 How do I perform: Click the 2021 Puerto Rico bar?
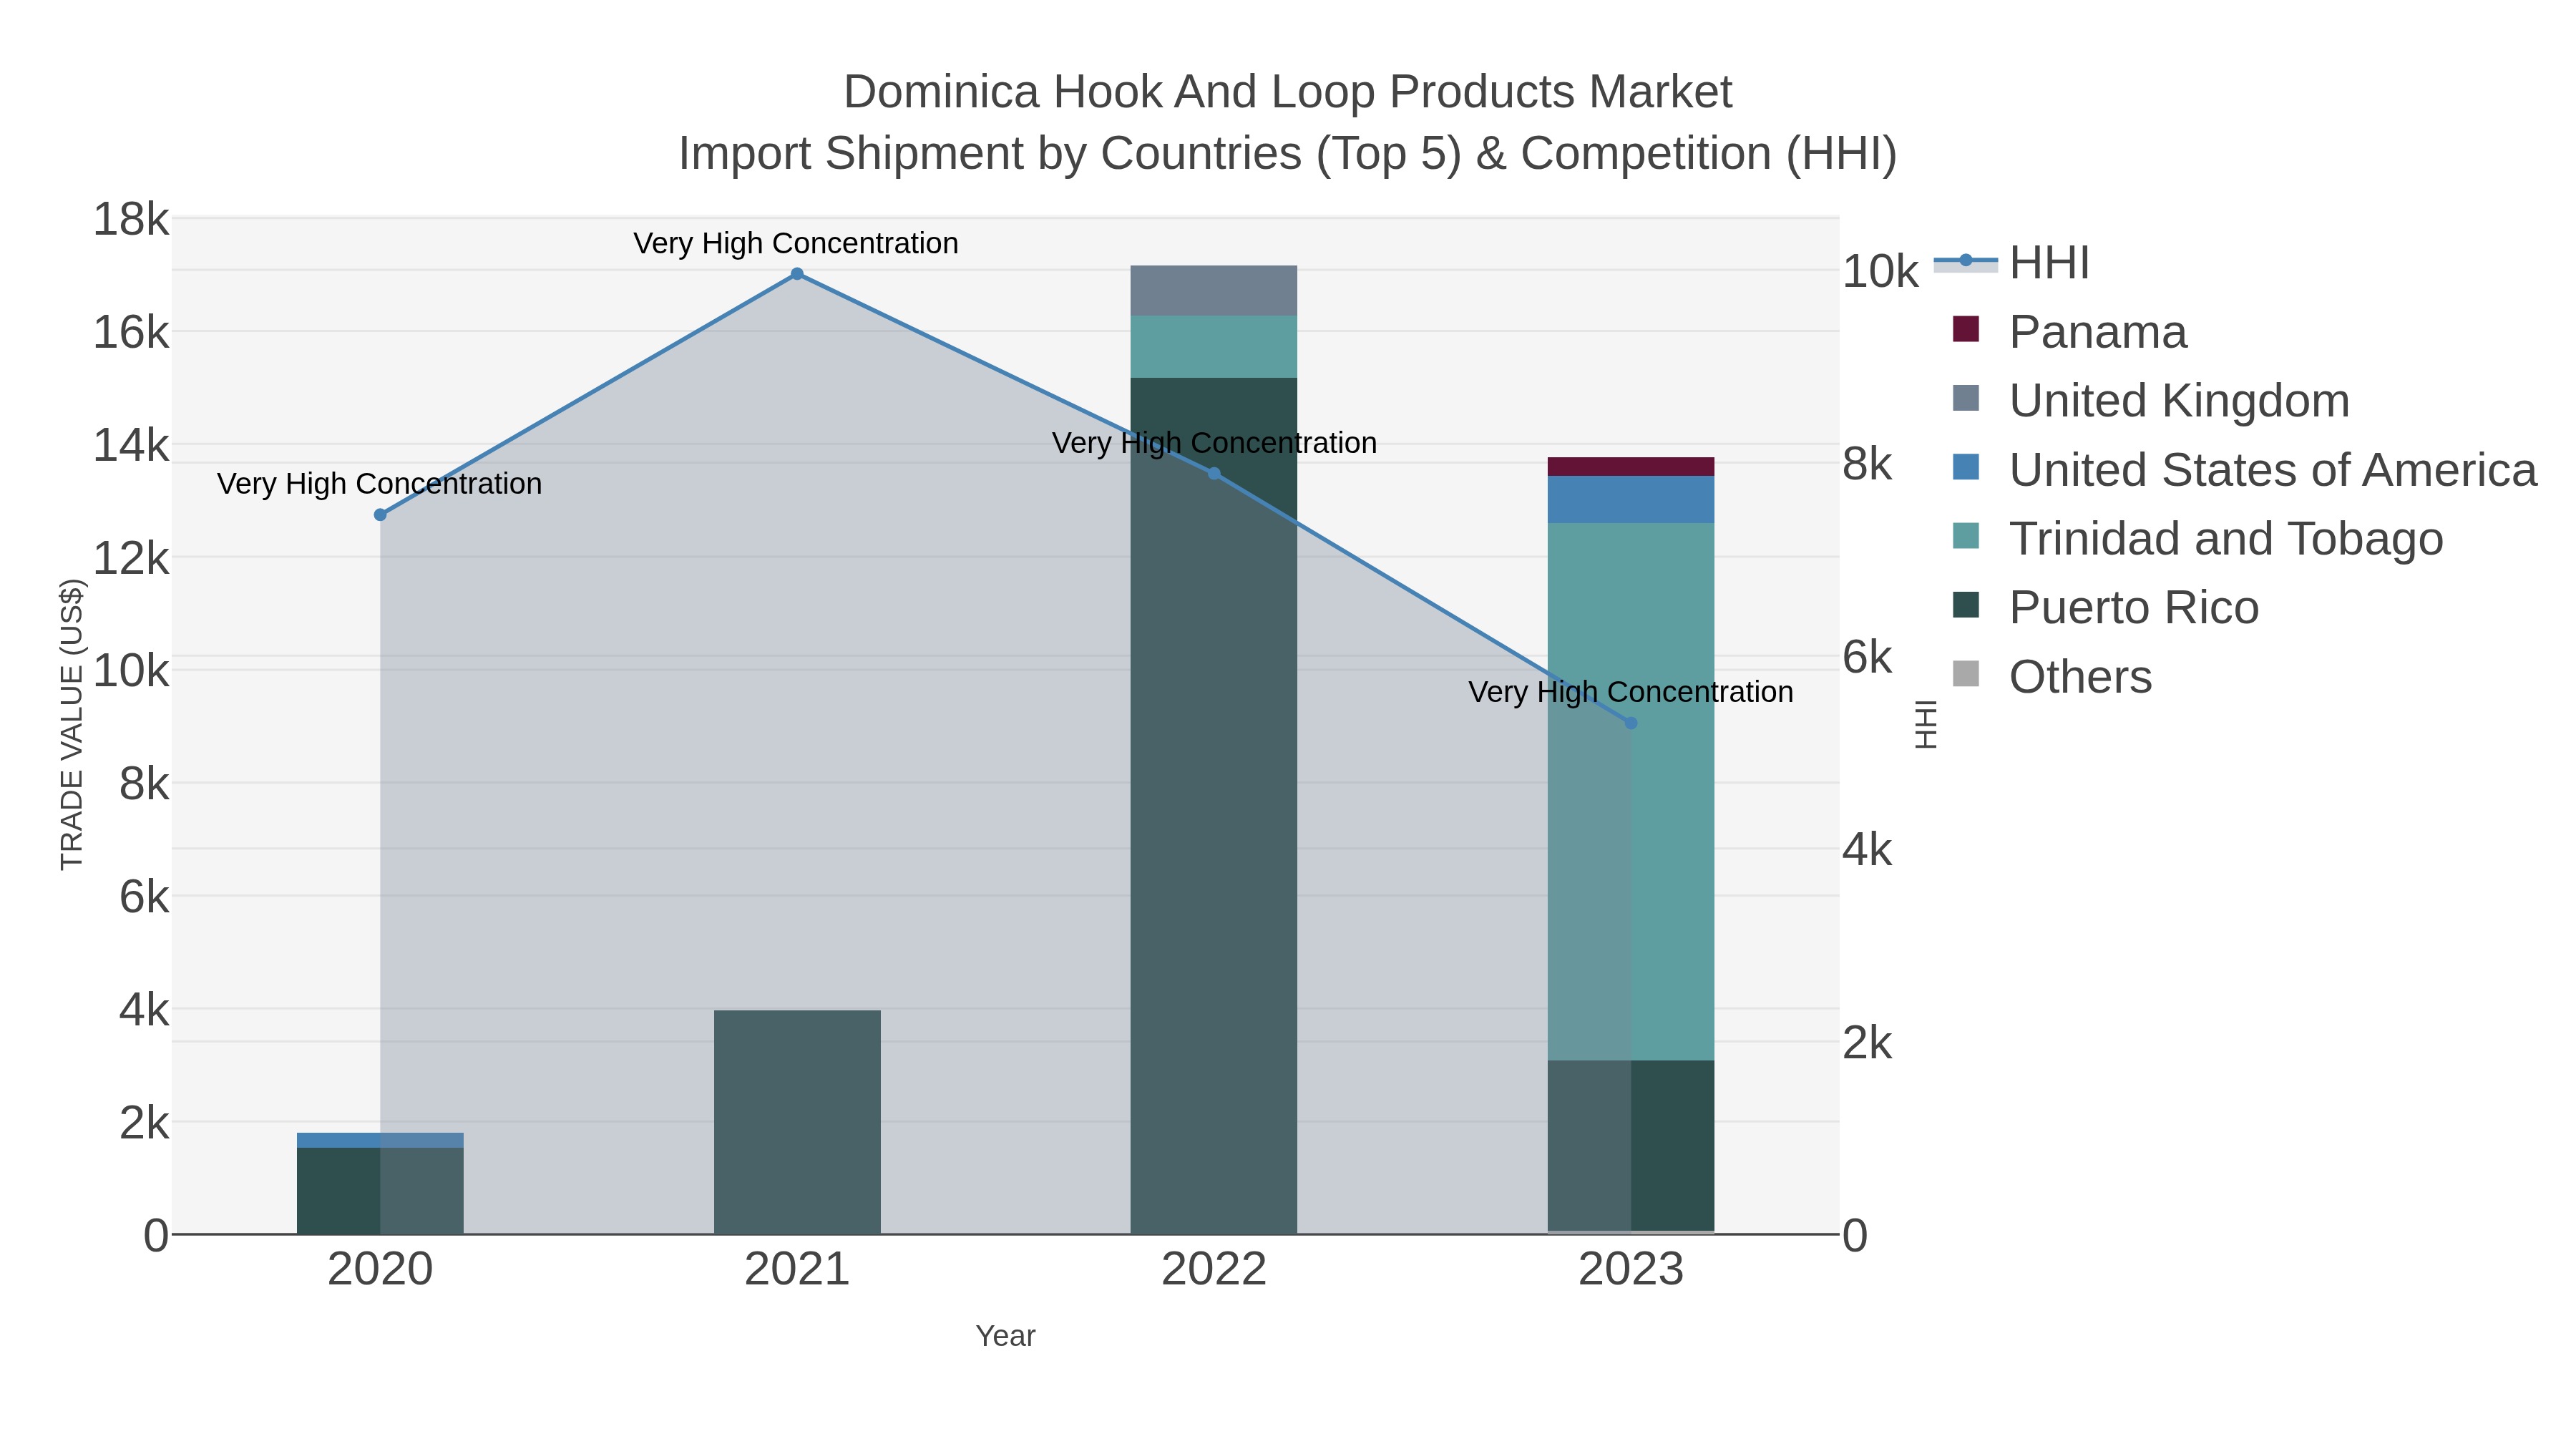(797, 1122)
